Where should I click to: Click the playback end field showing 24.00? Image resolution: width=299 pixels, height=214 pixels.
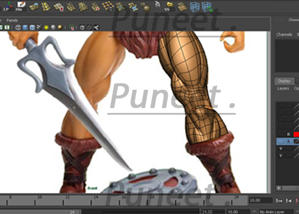213,212
